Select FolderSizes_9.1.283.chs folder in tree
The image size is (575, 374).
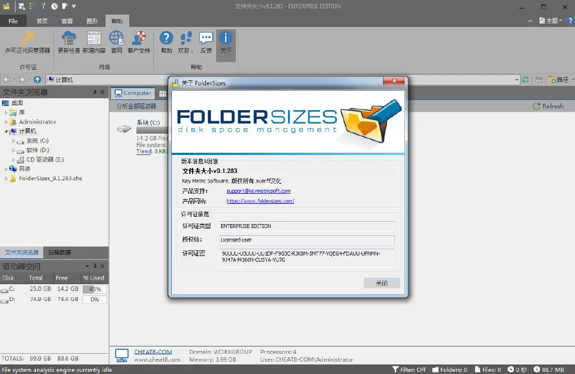pyautogui.click(x=51, y=179)
